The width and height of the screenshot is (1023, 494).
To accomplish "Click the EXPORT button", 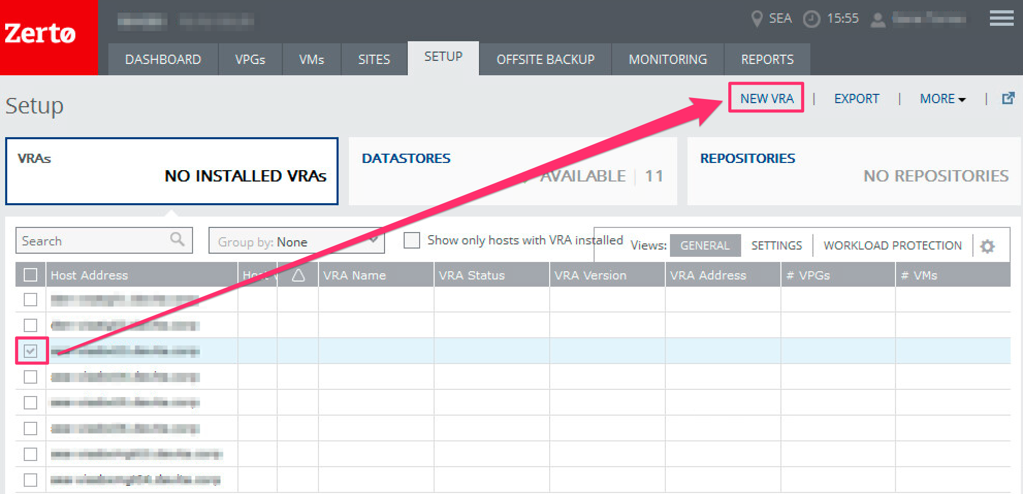I will (x=856, y=98).
